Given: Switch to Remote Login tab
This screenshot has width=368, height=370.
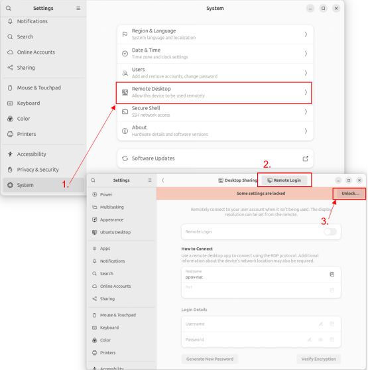Looking at the screenshot, I should [284, 180].
